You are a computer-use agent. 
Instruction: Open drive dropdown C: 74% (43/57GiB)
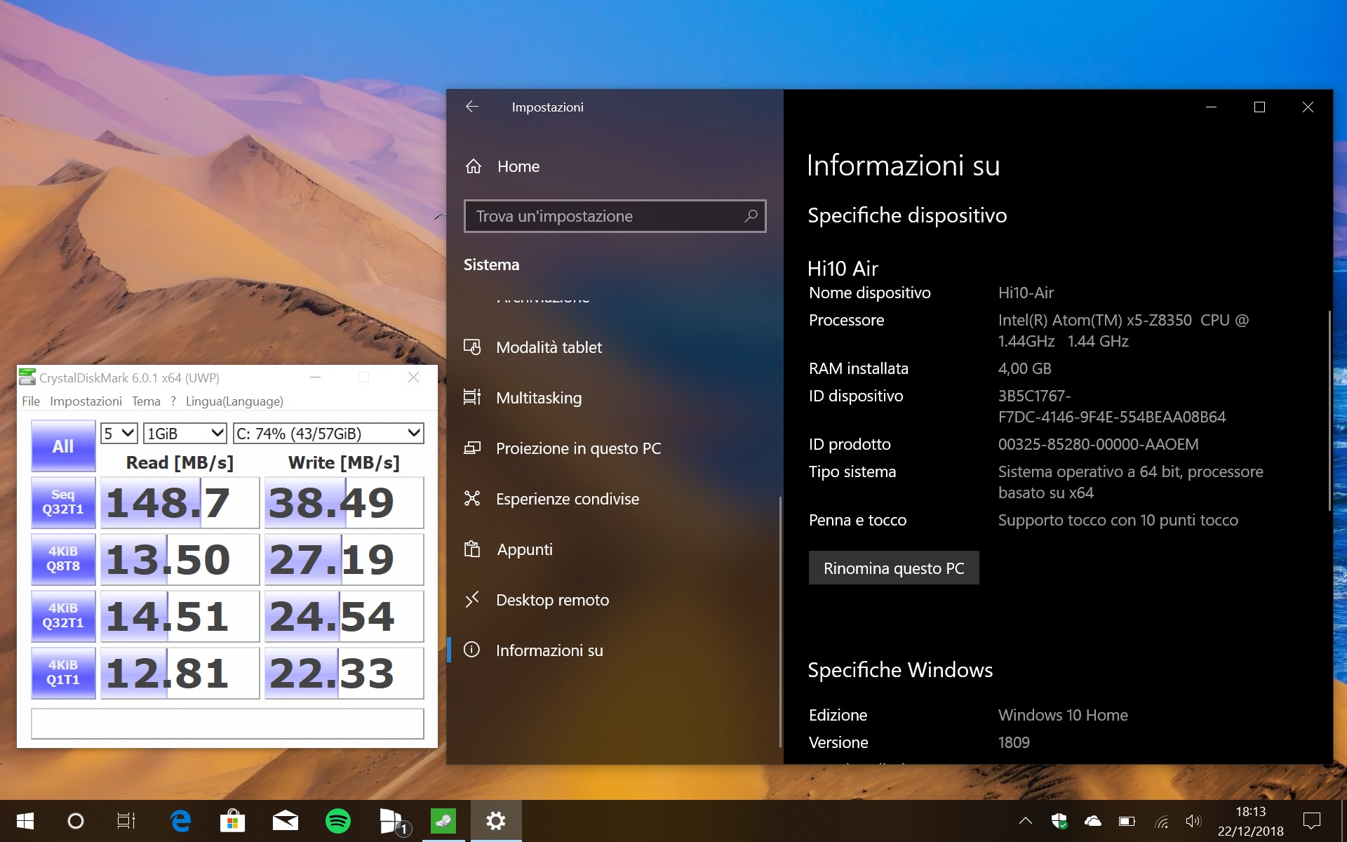(328, 434)
